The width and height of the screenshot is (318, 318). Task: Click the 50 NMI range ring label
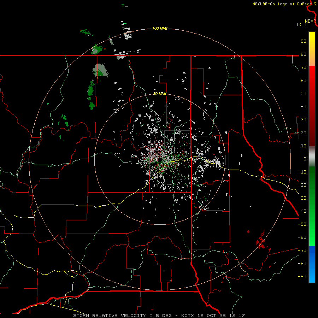coord(160,94)
